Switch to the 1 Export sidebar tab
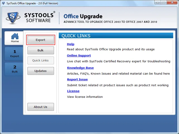Screen dimensions: 179x134 pyautogui.click(x=14, y=54)
